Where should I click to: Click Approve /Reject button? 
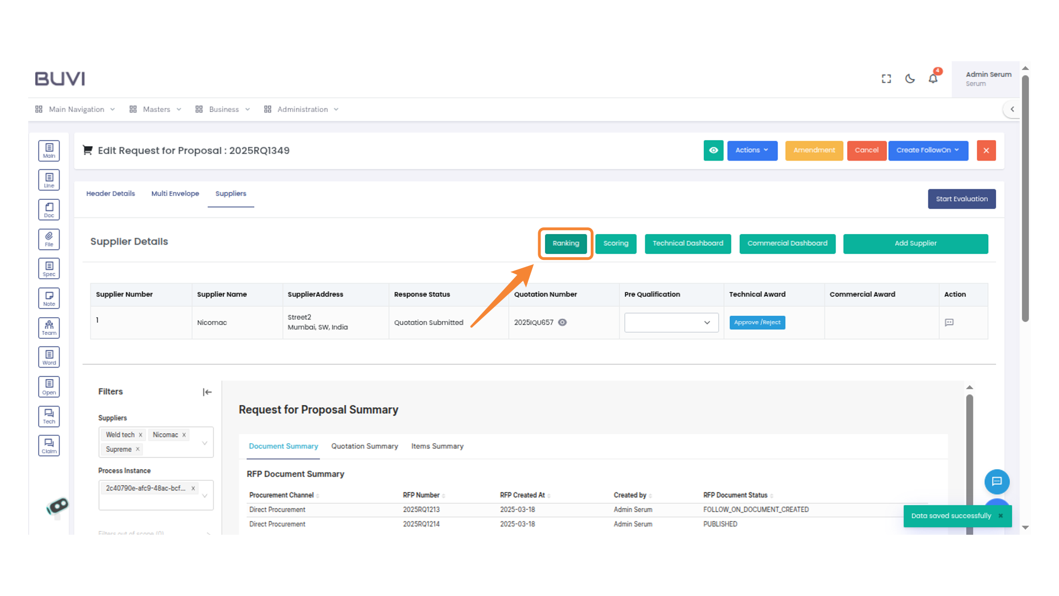tap(757, 322)
